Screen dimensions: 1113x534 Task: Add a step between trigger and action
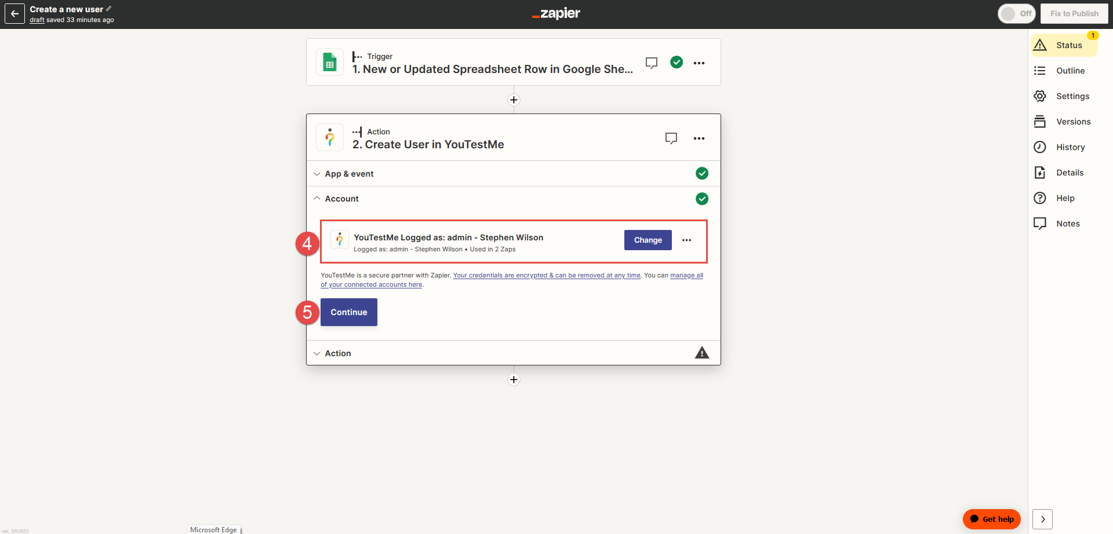point(514,100)
